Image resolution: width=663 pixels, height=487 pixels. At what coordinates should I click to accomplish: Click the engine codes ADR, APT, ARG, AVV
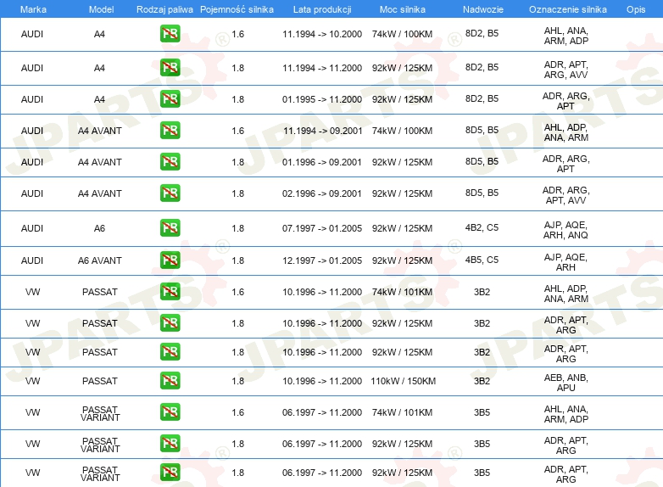pos(565,70)
